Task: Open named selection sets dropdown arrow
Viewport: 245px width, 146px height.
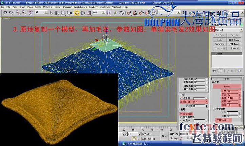Action: [x=178, y=12]
